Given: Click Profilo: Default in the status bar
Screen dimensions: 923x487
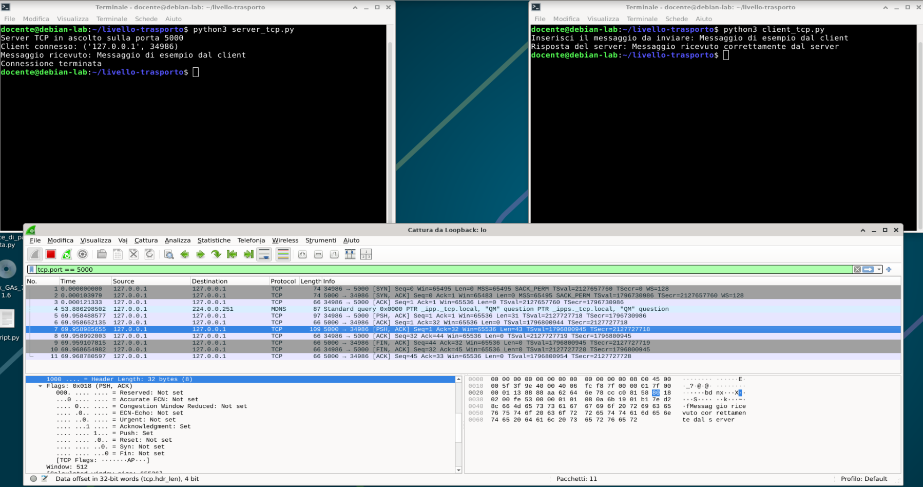Looking at the screenshot, I should point(863,479).
